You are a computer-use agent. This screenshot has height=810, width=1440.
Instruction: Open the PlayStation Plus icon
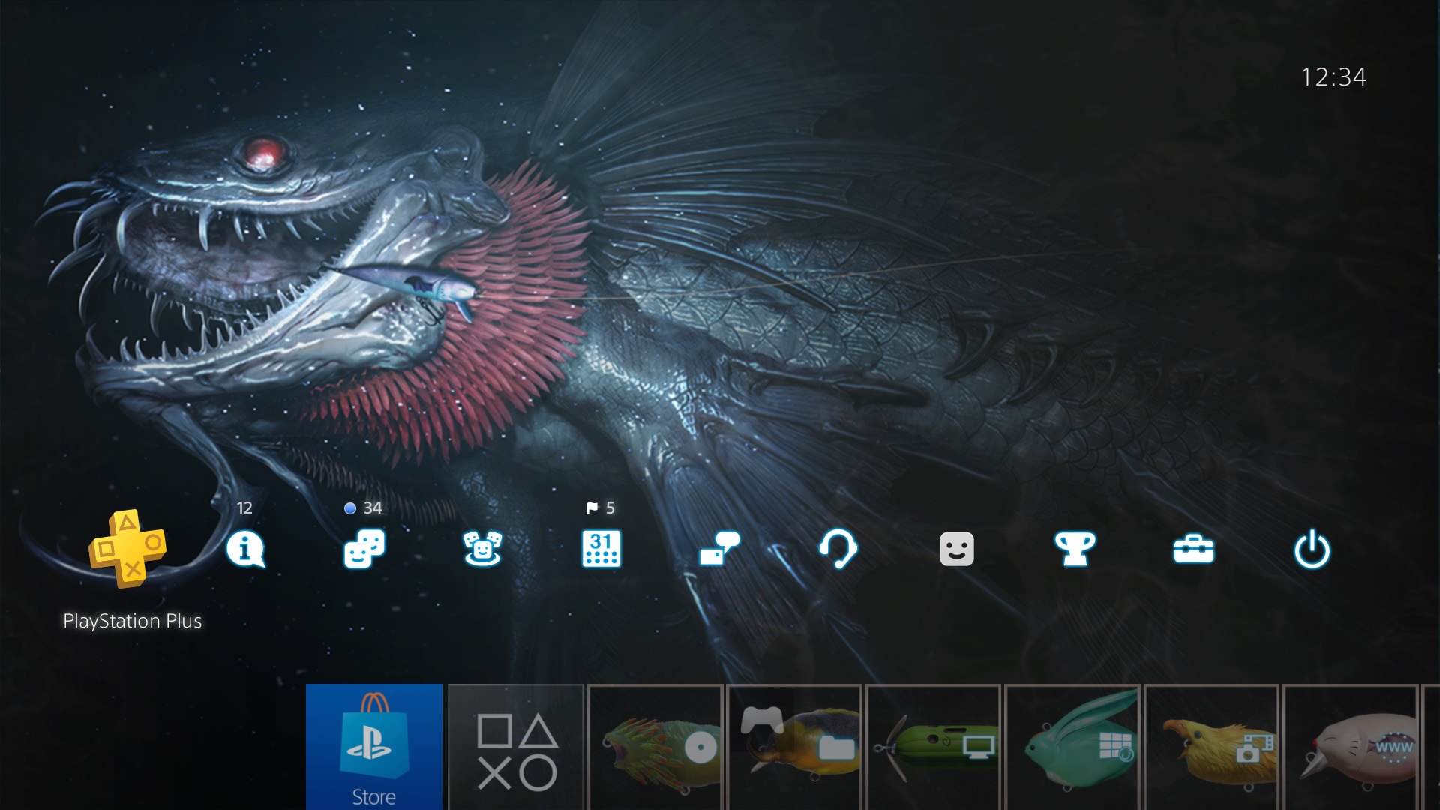(x=127, y=548)
